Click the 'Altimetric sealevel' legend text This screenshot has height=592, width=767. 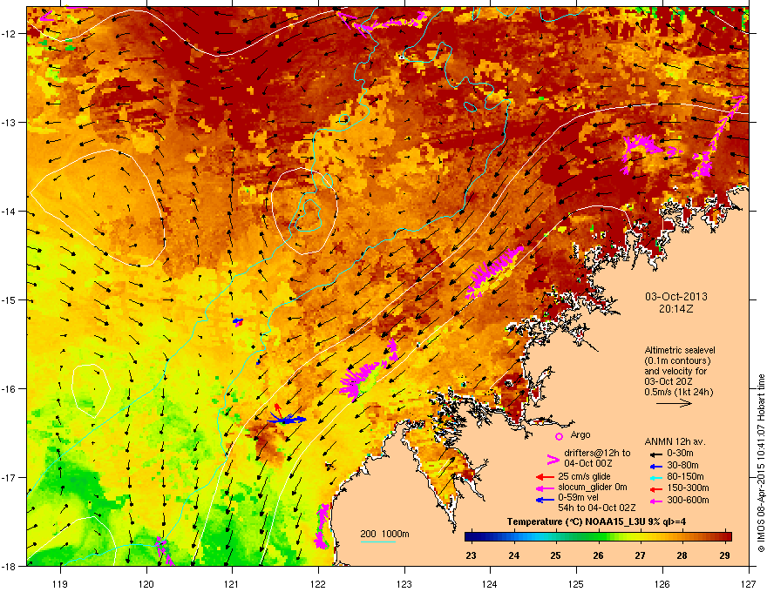tap(680, 350)
